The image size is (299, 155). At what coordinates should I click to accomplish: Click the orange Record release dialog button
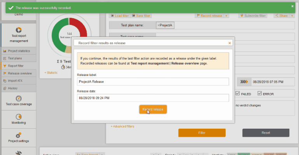153,109
